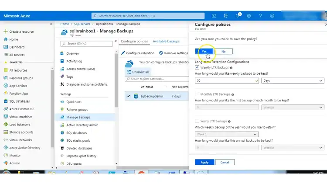This screenshot has height=184, width=327.
Task: Open annual backup Week(s) unit dropdown
Action: [x=293, y=148]
